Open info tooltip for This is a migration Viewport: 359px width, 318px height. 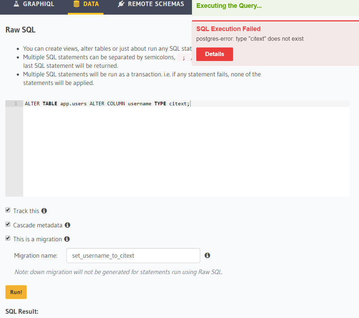click(67, 239)
